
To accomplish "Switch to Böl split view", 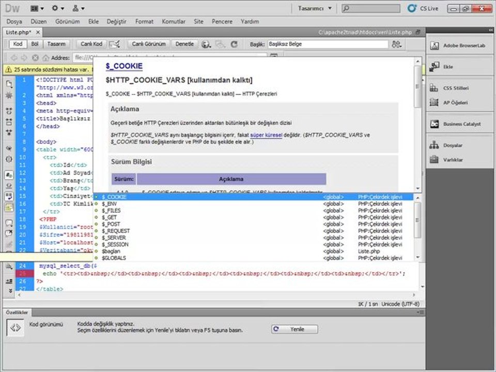I will point(35,44).
